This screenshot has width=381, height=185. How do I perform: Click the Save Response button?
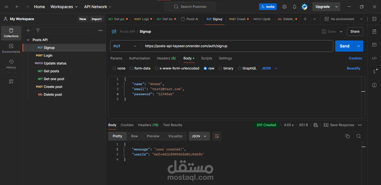pyautogui.click(x=339, y=125)
